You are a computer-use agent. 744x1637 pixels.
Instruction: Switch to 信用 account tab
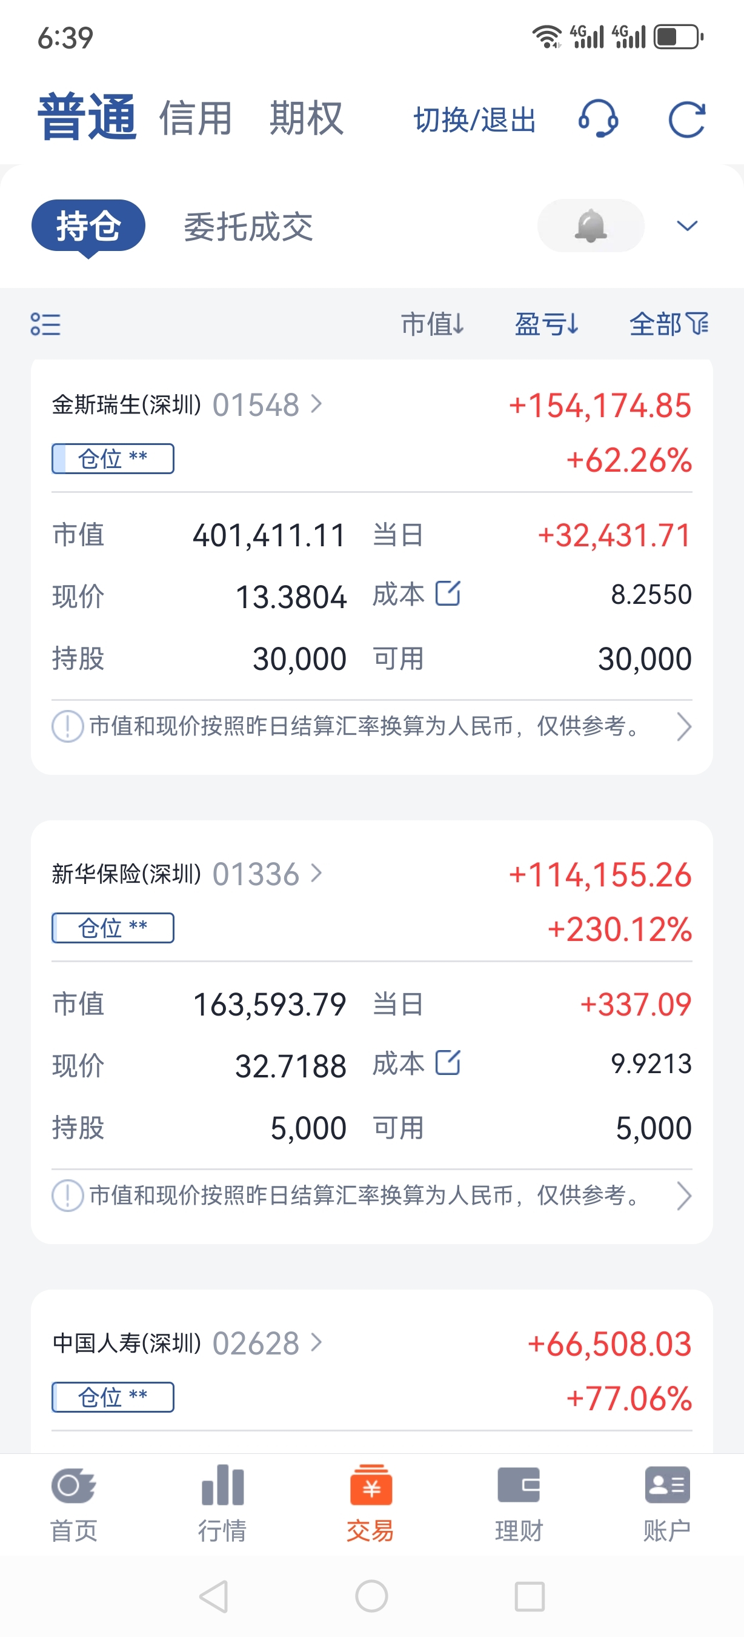point(196,119)
